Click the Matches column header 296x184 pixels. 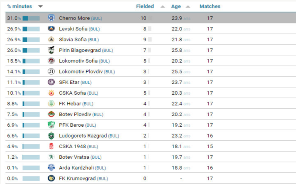pyautogui.click(x=210, y=6)
